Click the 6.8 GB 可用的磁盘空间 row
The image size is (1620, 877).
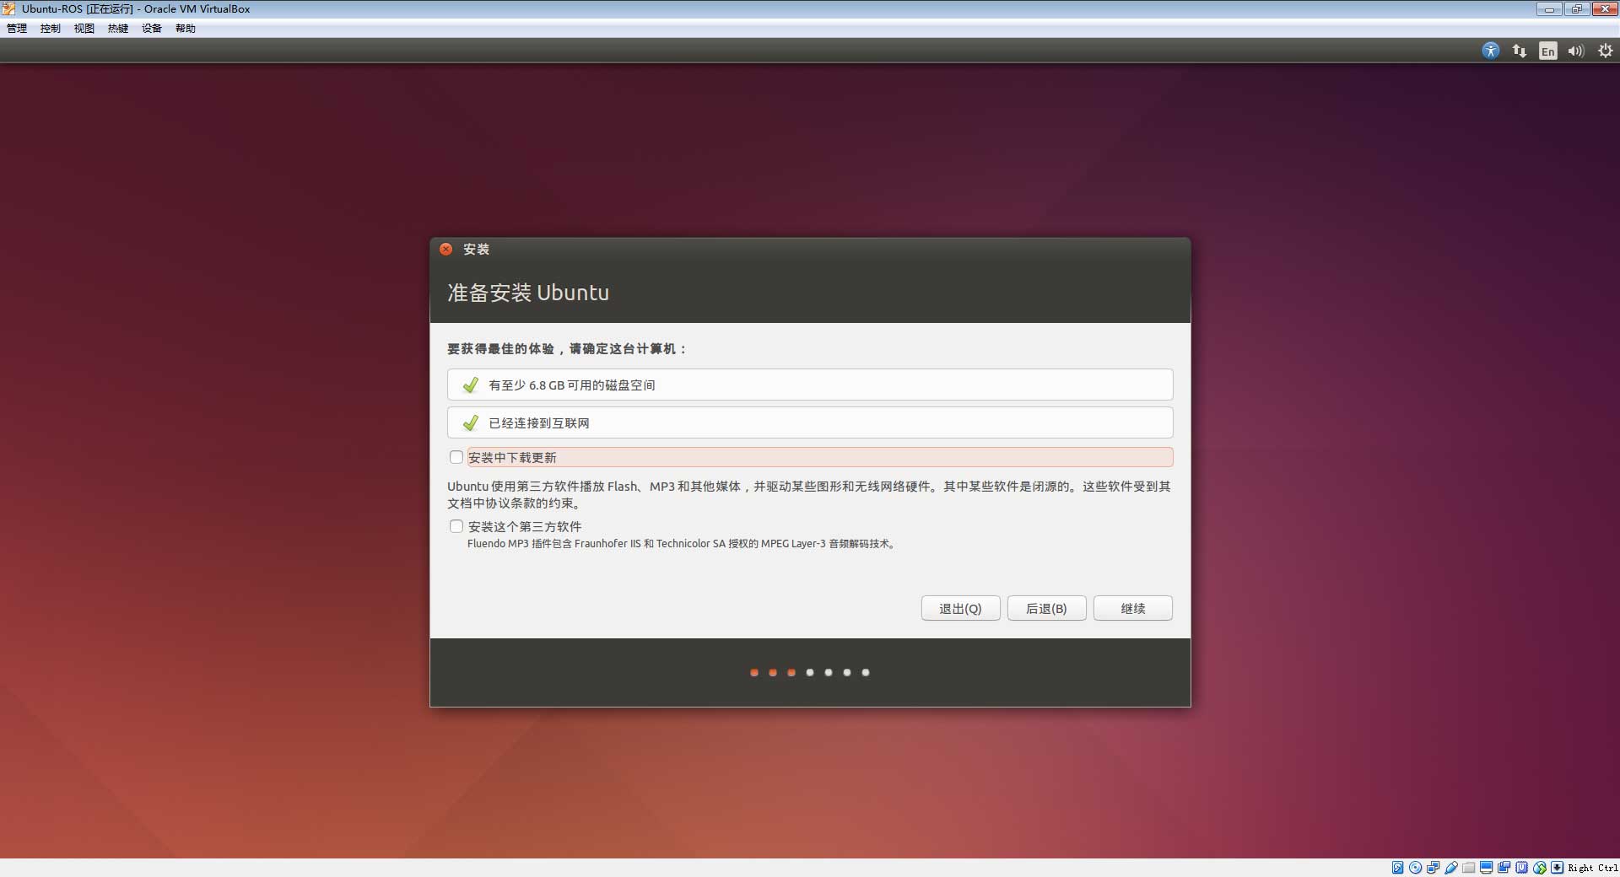pos(810,385)
